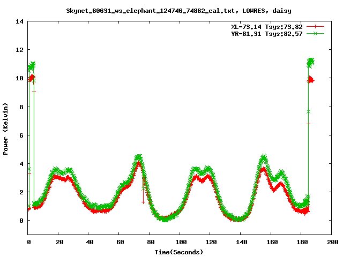Screen dimensions: 343x257
Task: Click the green peak near 73 seconds
Action: [x=138, y=157]
